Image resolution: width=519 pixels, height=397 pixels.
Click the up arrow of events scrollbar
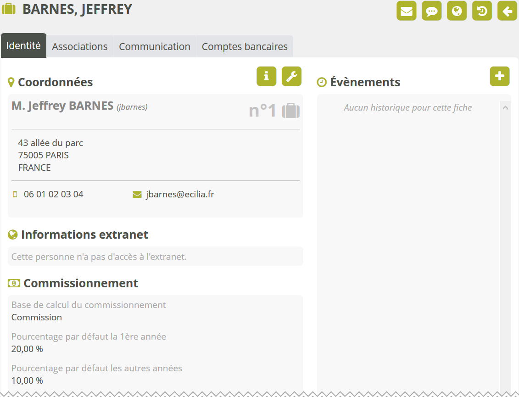[505, 108]
